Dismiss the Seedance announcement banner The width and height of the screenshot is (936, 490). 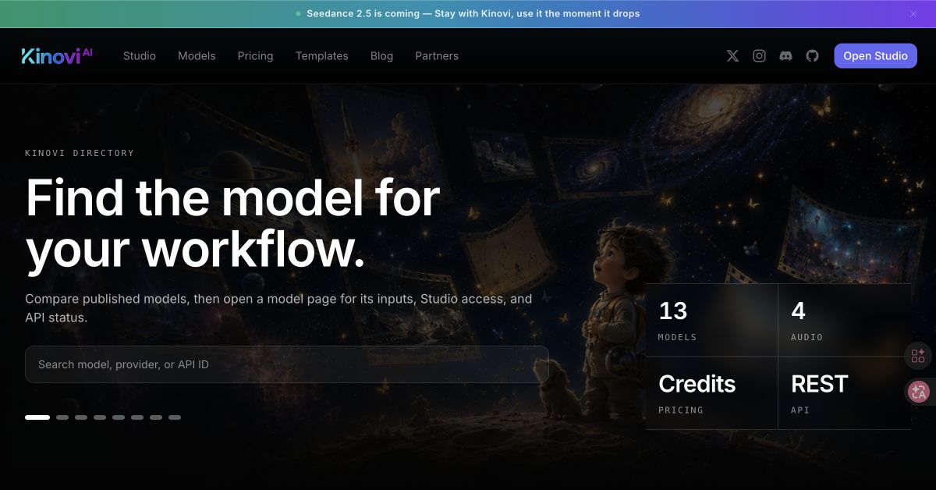click(913, 13)
